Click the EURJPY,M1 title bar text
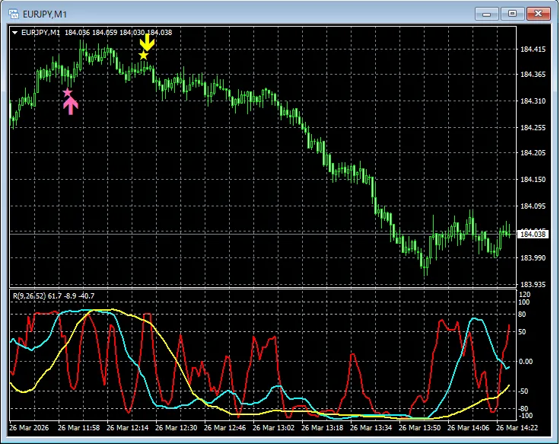Viewport: 560px width, 444px height. coord(45,14)
